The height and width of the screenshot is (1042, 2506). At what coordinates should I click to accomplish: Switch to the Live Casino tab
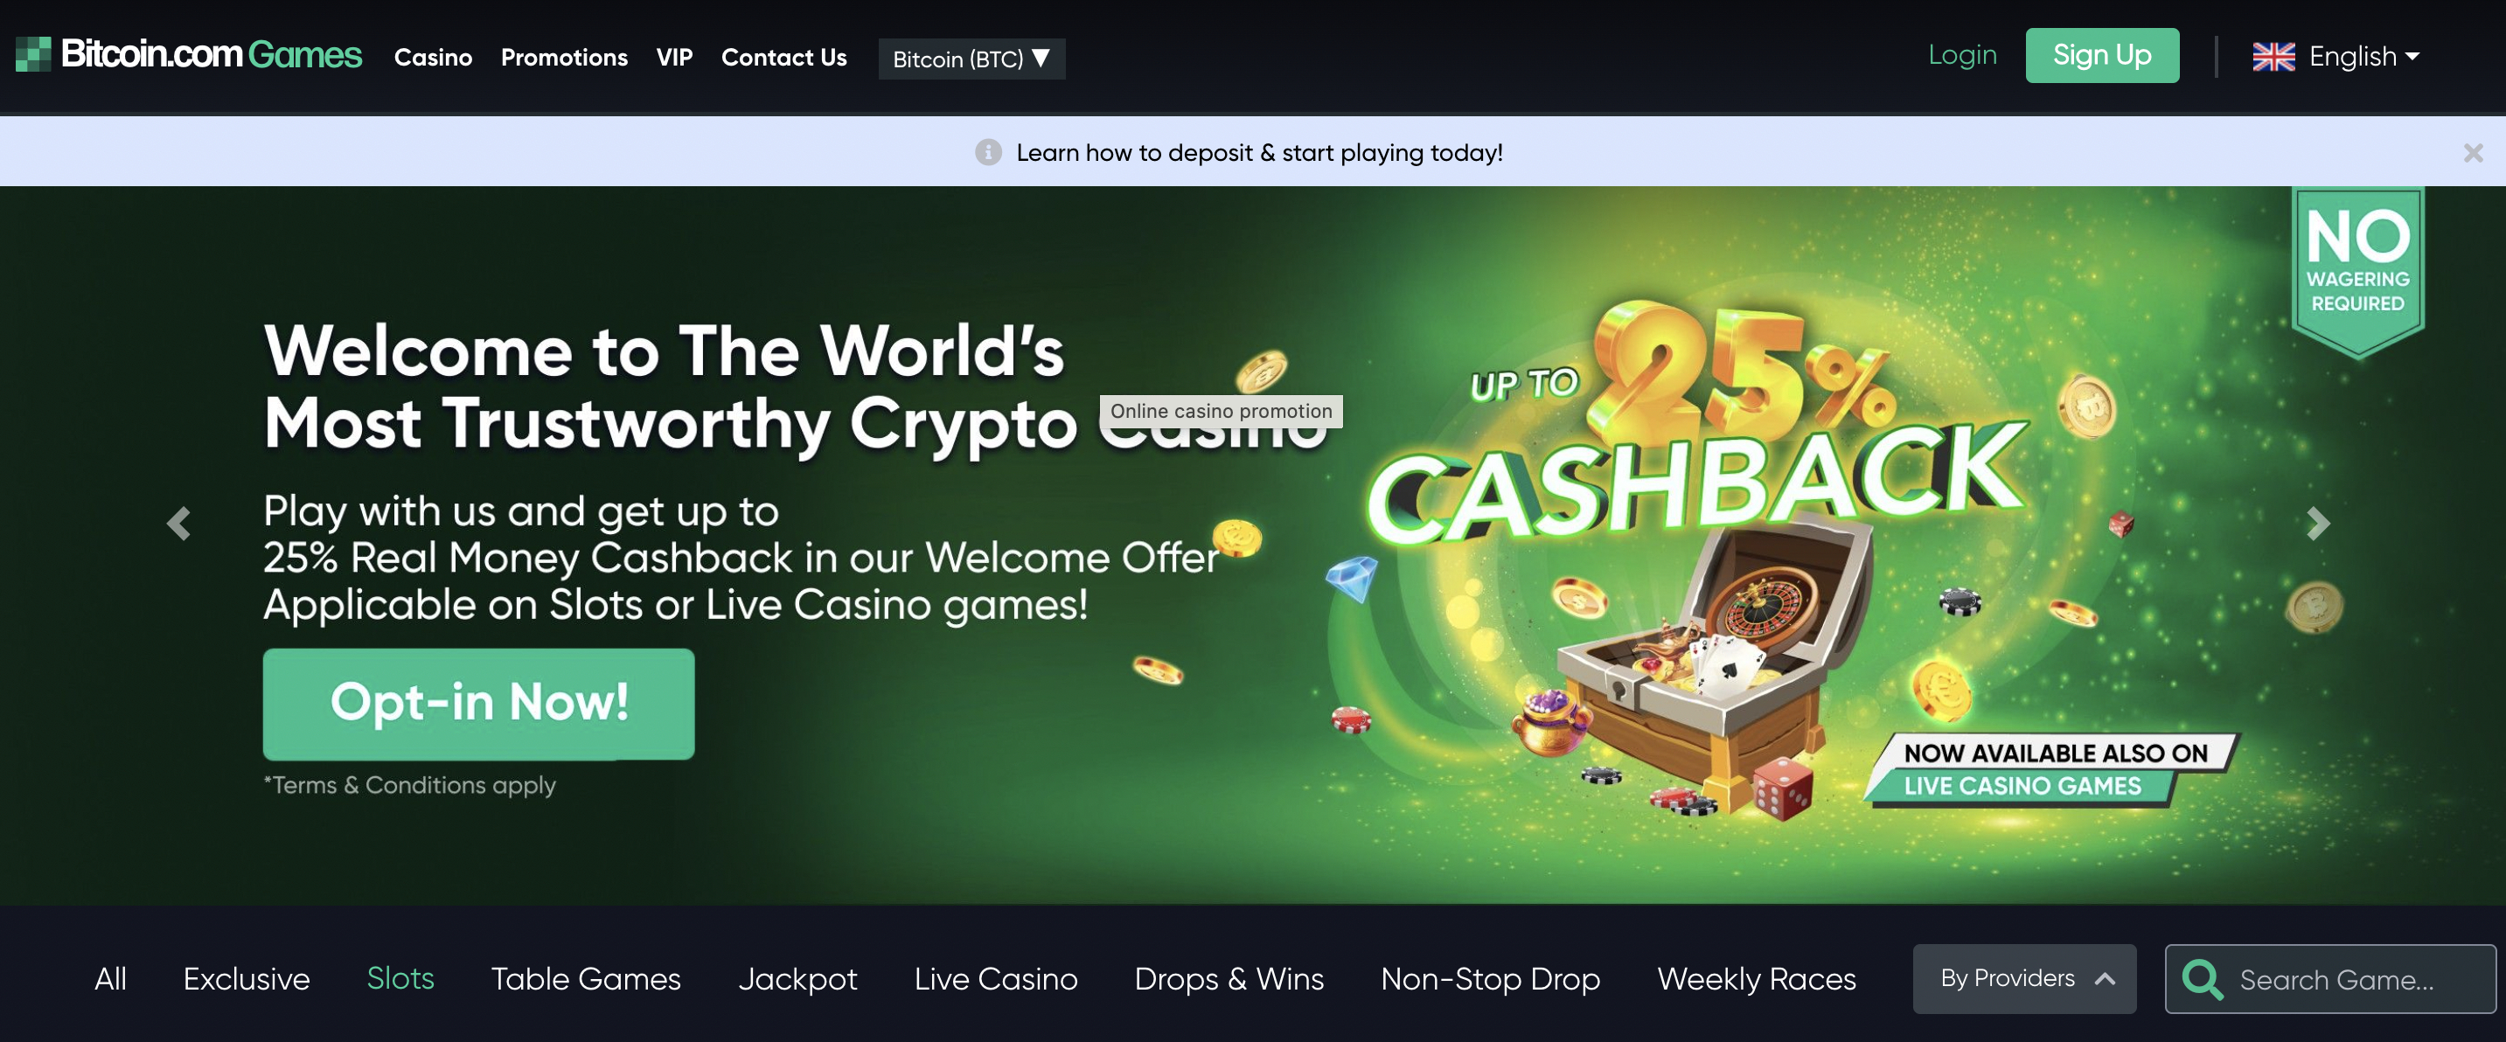(995, 979)
